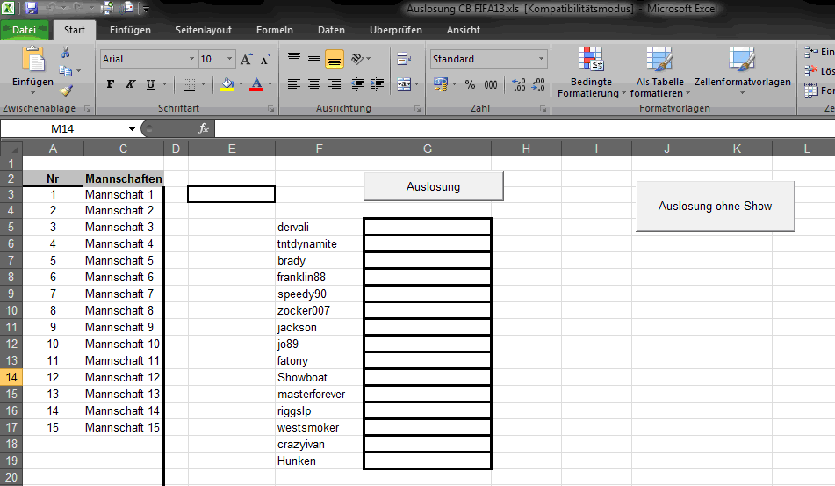Click the wrap text icon
Viewport: 835px width, 486px height.
[404, 59]
